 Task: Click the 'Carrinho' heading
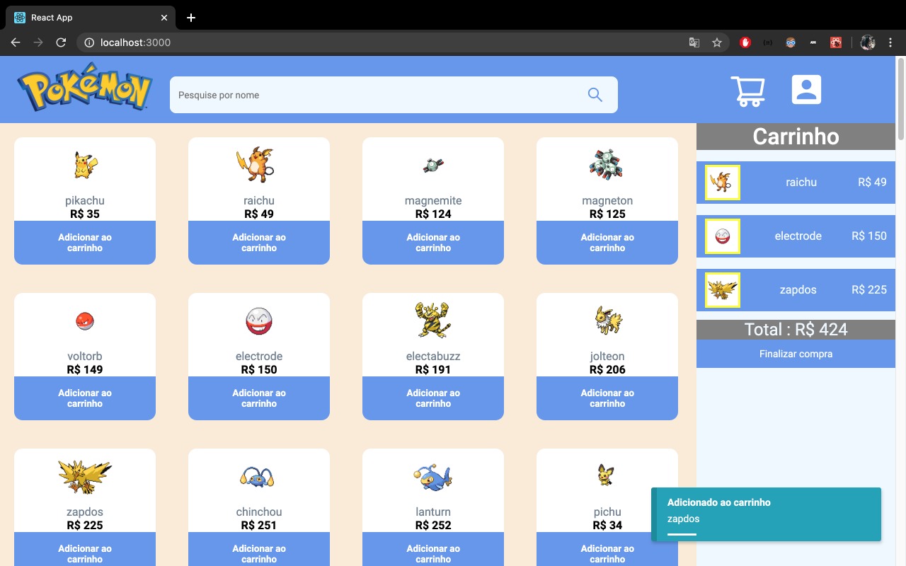pos(796,137)
